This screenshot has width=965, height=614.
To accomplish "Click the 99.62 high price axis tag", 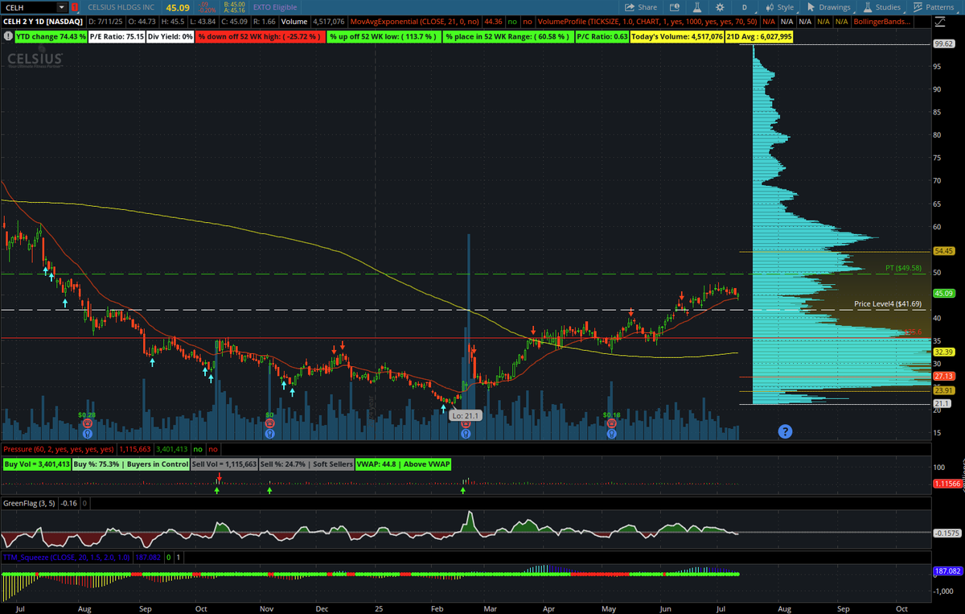I will point(943,44).
